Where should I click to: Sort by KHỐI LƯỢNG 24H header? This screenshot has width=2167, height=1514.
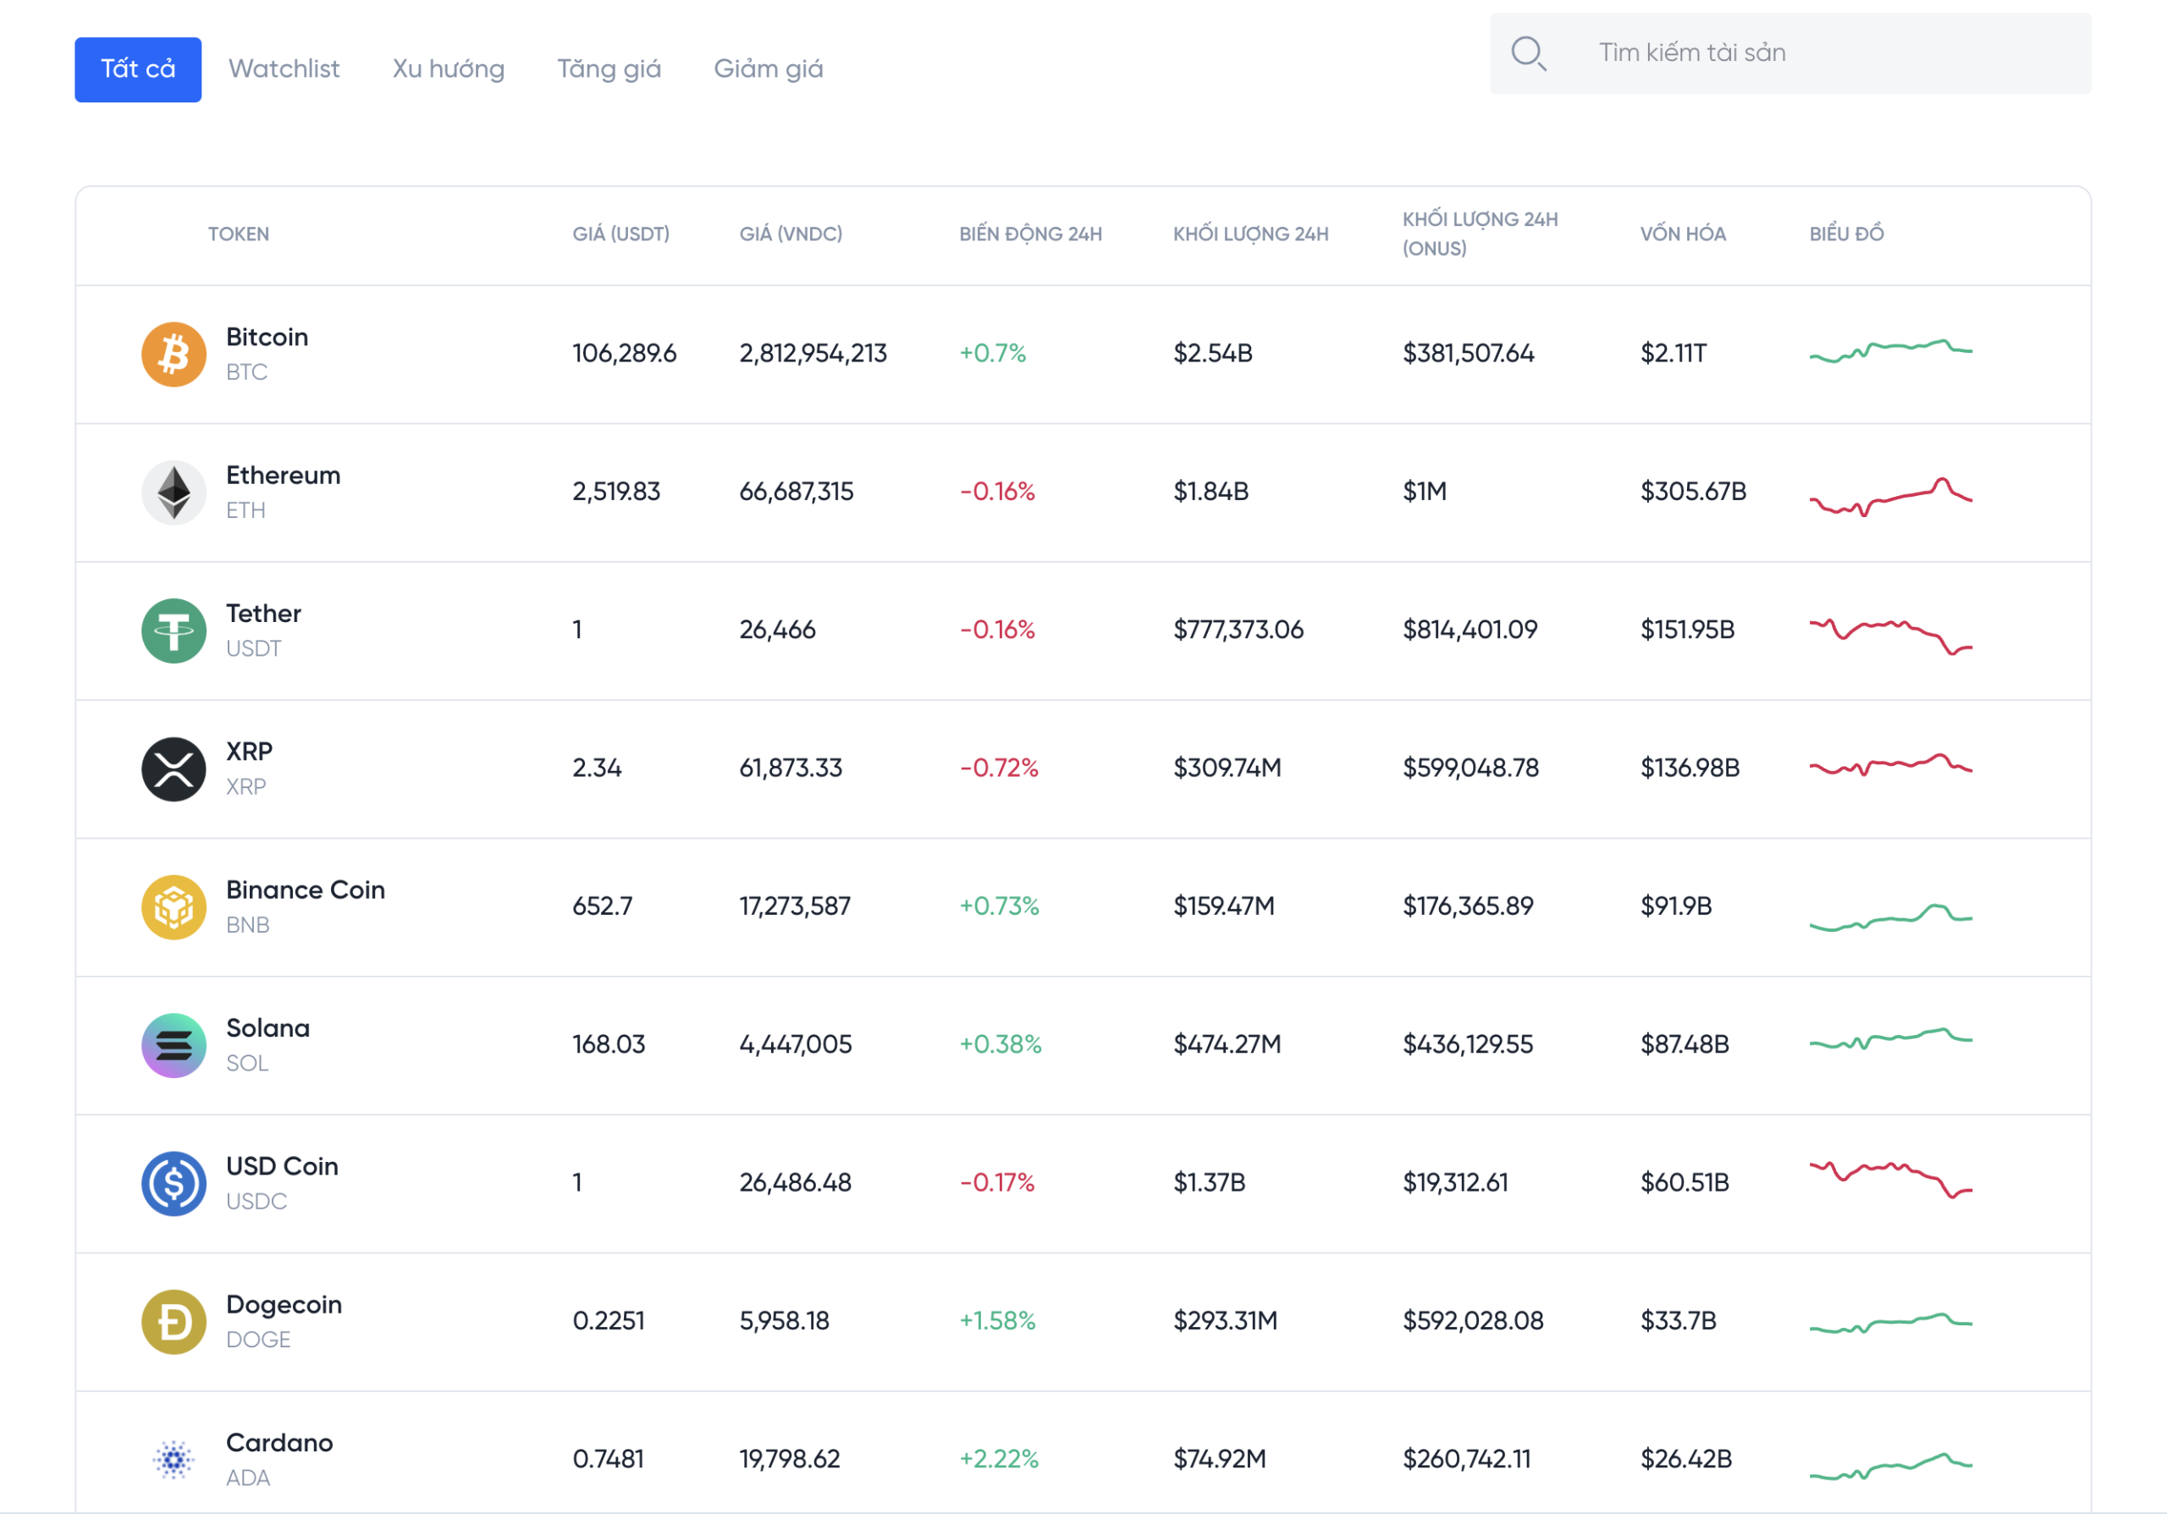(1250, 234)
